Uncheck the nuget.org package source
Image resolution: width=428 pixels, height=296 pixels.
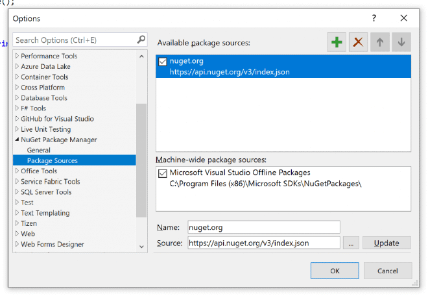pos(162,62)
